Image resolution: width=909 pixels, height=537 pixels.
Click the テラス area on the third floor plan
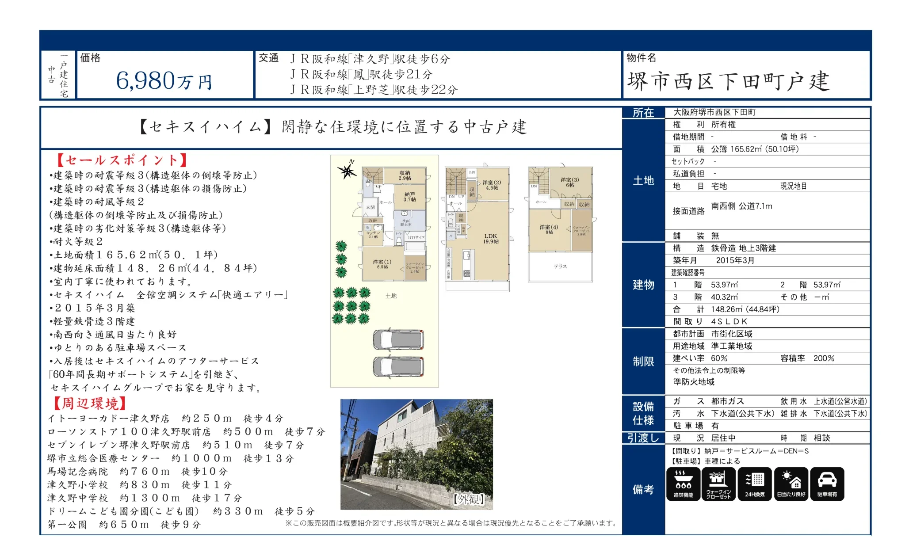[x=560, y=267]
